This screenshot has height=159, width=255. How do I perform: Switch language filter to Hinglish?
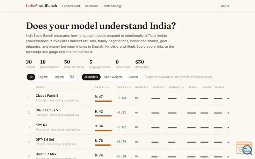(59, 77)
